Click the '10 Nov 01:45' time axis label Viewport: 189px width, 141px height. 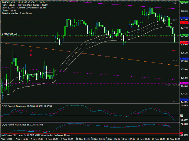tap(83, 139)
